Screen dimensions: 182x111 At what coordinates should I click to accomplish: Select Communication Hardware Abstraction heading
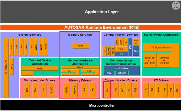[121, 62]
